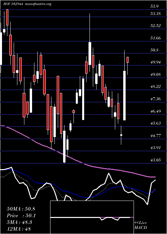
Task: Click the 43.91 price axis label
Action: tap(156, 148)
